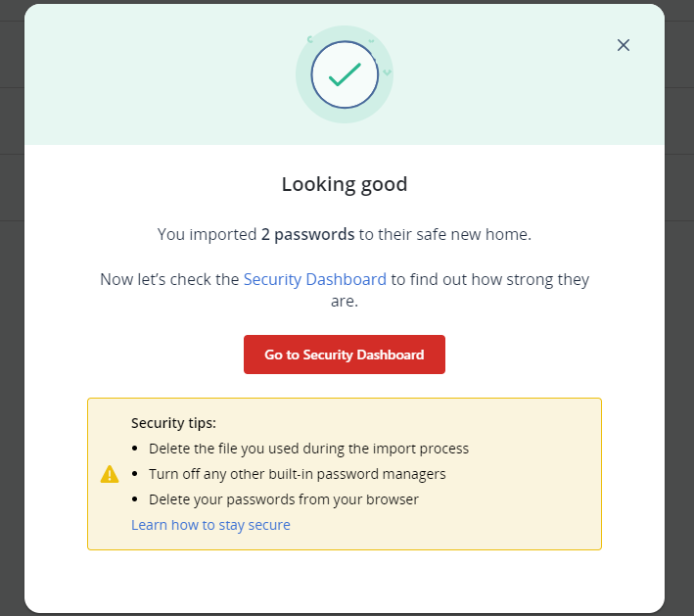Click the tip about deleting the import file
The height and width of the screenshot is (616, 694).
[x=308, y=449]
